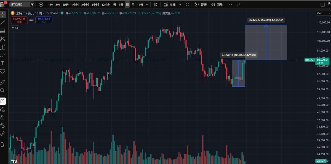
Task: Click the compare or add symbol plus icon
Action: click(41, 4)
